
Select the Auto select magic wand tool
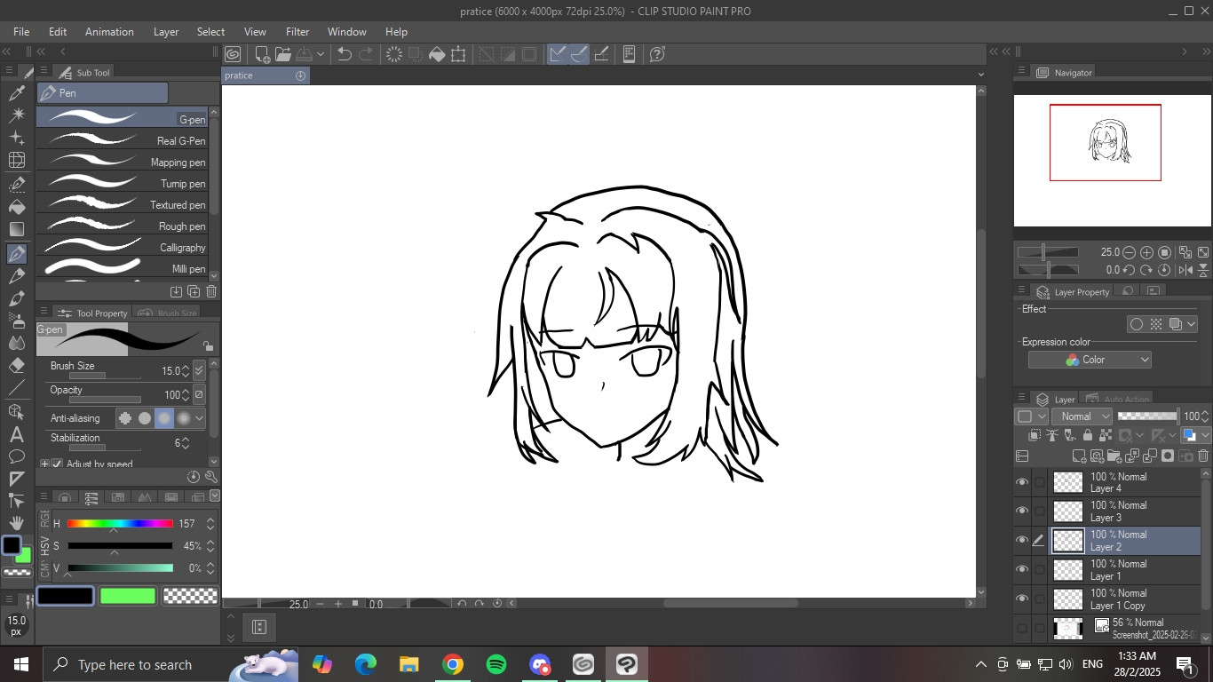tap(16, 115)
